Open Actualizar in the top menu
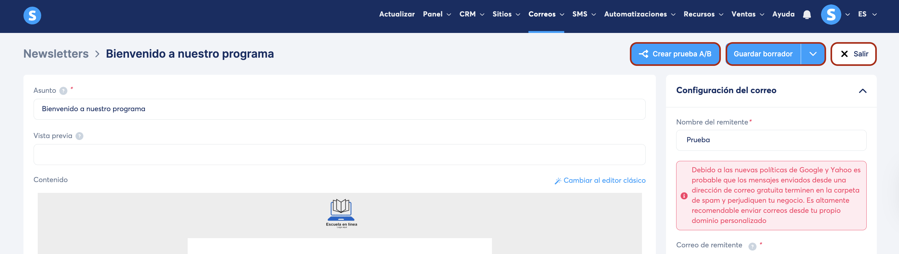899x254 pixels. [397, 14]
